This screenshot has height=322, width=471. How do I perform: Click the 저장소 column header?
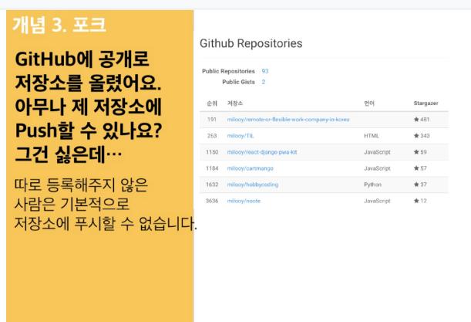235,103
